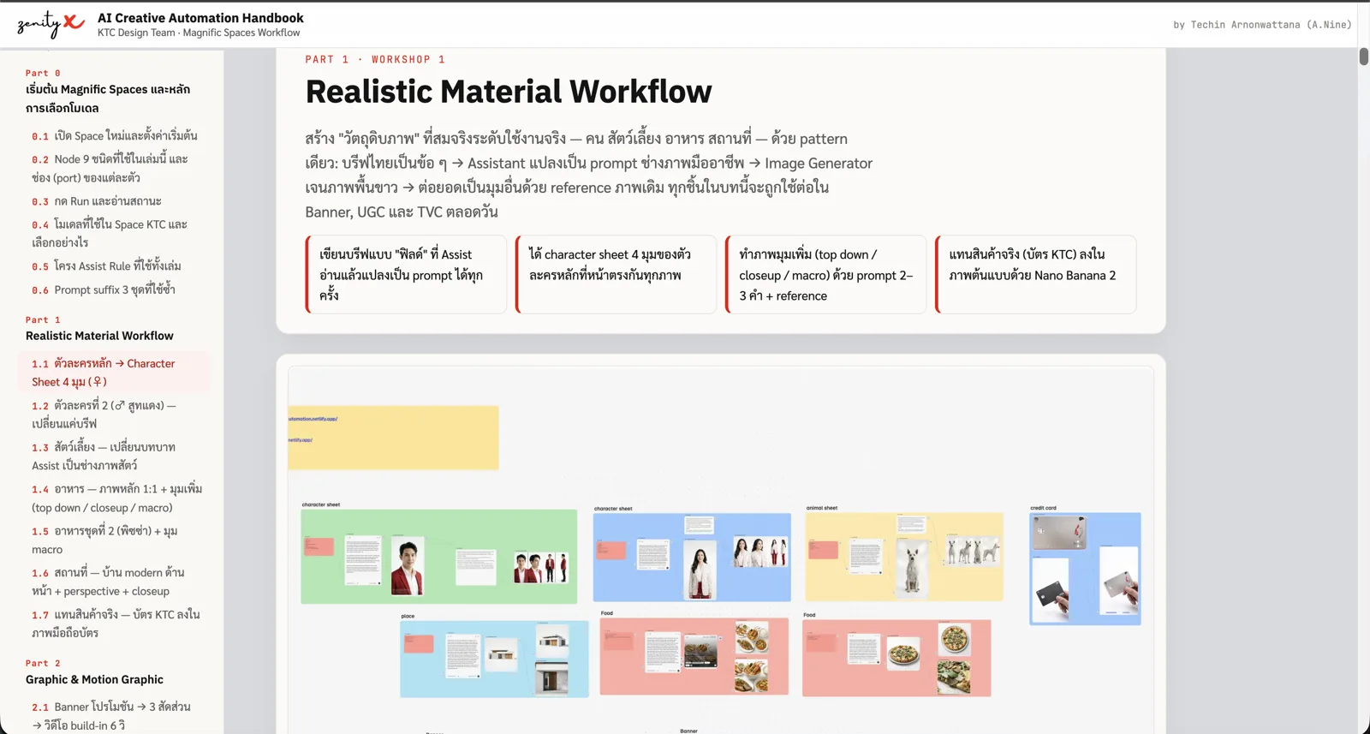Click card ได้ character sheet 4 มุม
Screen dimensions: 1370x734
pos(616,275)
